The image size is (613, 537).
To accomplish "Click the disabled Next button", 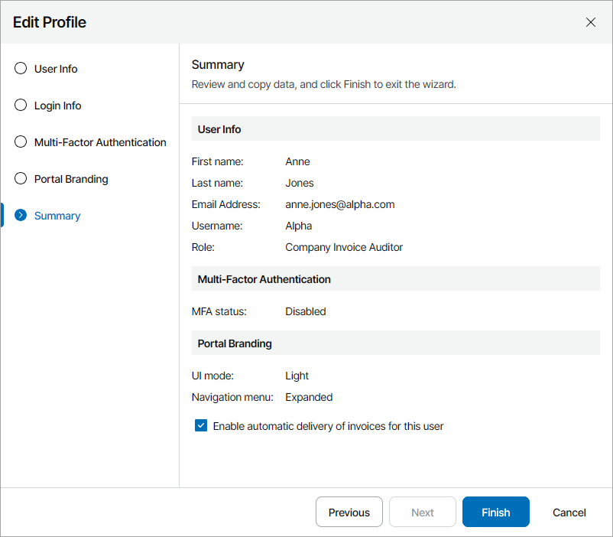I will click(423, 513).
